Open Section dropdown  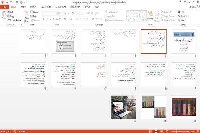coord(35,20)
